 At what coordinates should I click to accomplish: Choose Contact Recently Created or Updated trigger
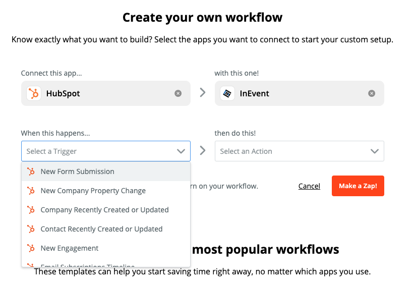click(x=106, y=229)
